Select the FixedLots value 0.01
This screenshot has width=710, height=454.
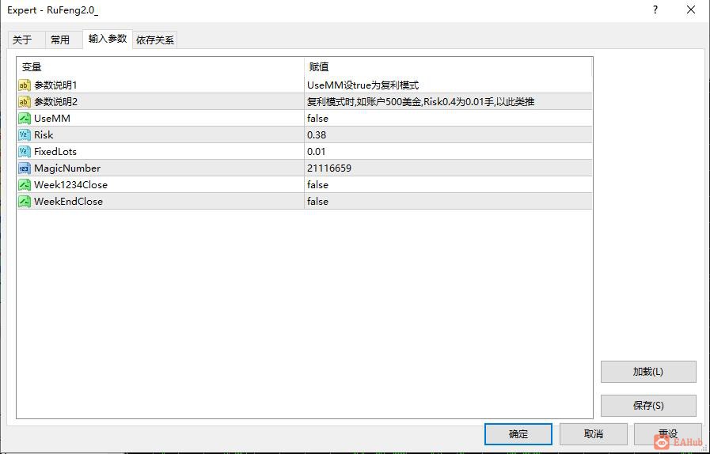point(448,152)
